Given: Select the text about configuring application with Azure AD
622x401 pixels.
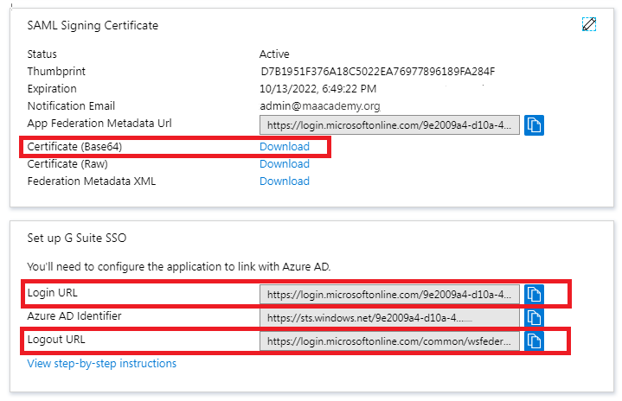Looking at the screenshot, I should click(x=178, y=267).
